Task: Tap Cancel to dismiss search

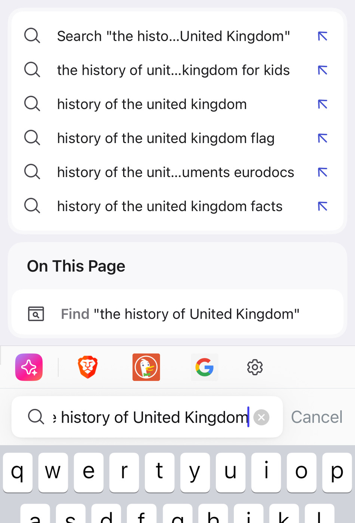Action: (x=316, y=417)
